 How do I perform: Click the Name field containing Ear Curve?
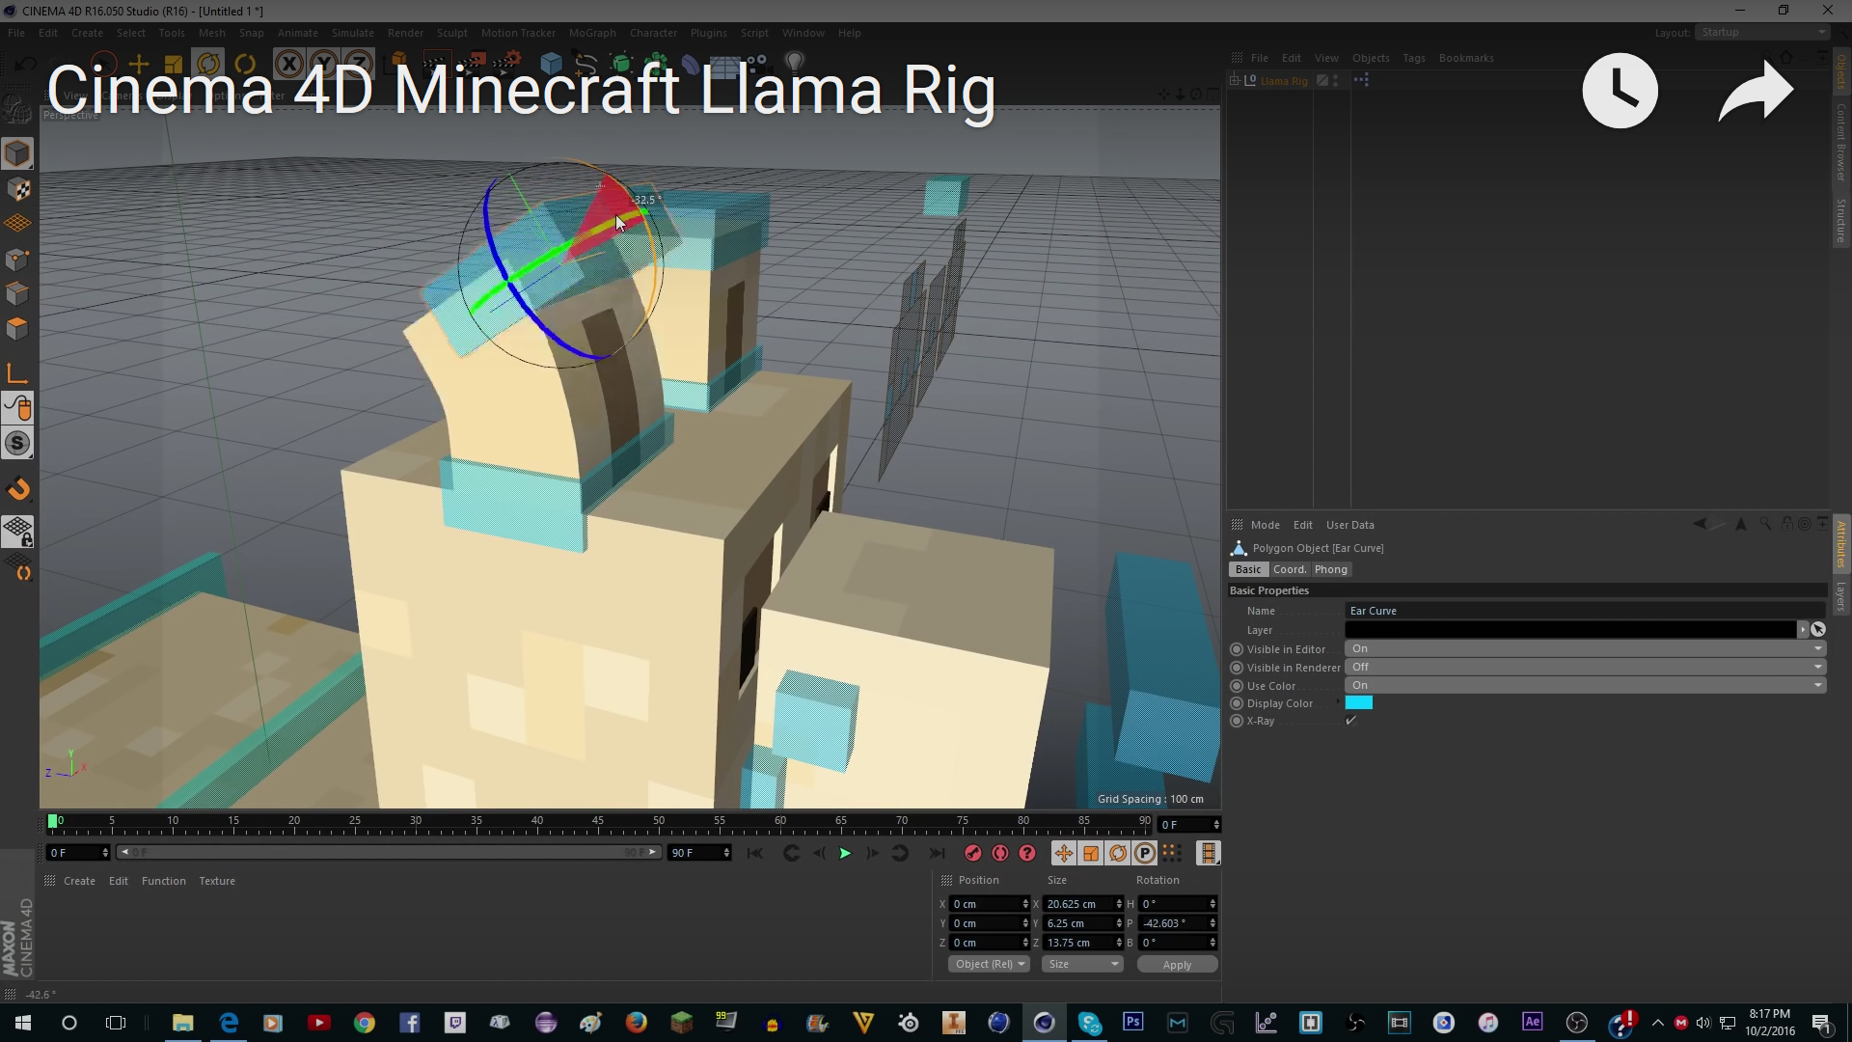click(x=1586, y=611)
